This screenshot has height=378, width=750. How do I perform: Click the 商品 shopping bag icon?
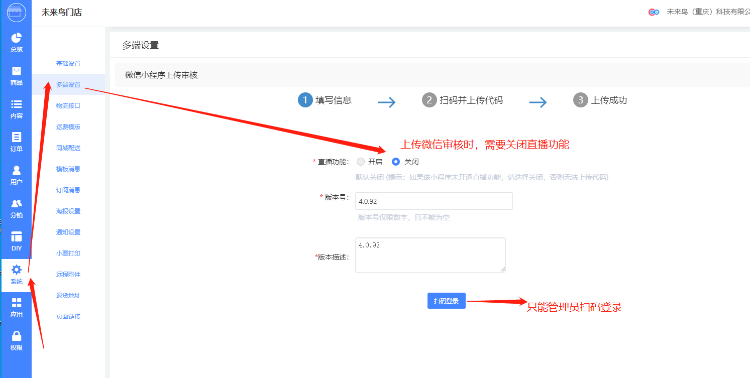click(17, 71)
